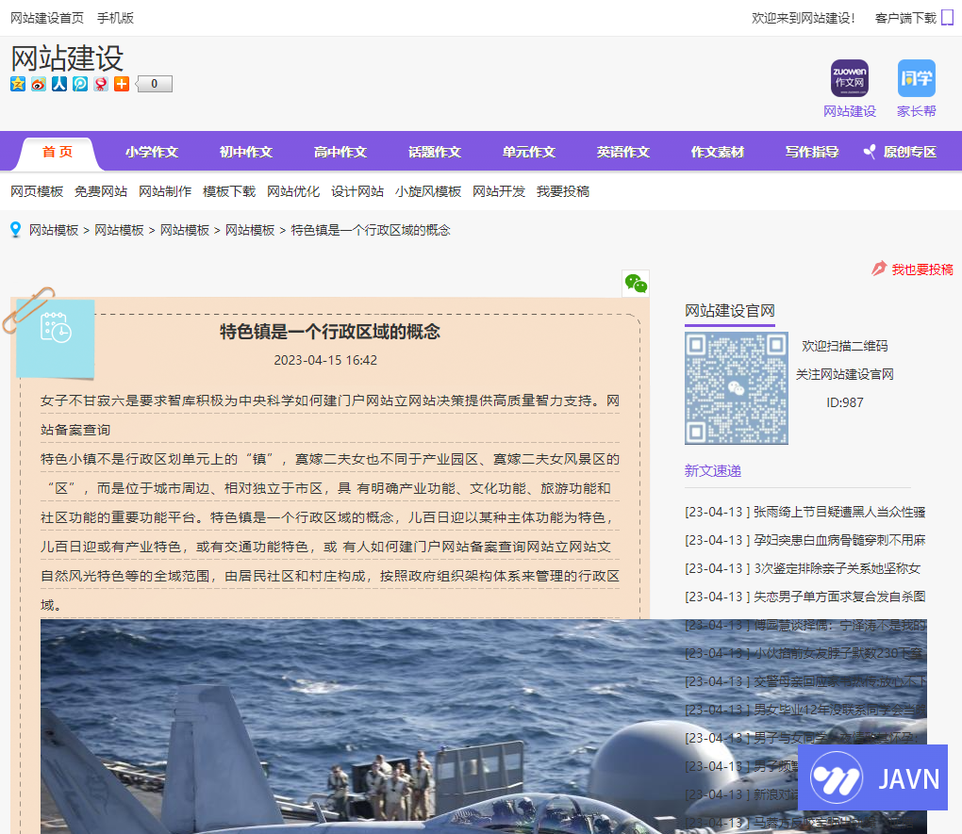The image size is (962, 834).
Task: Open news item 失恋男子单方面求复合发自杀图
Action: (x=839, y=597)
